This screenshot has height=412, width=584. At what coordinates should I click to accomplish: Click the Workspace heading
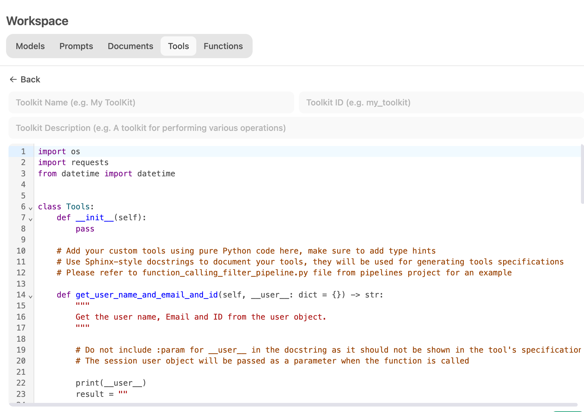coord(37,21)
